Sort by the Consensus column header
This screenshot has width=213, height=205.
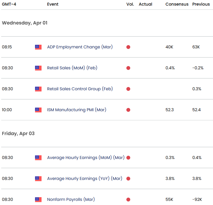[x=177, y=4]
